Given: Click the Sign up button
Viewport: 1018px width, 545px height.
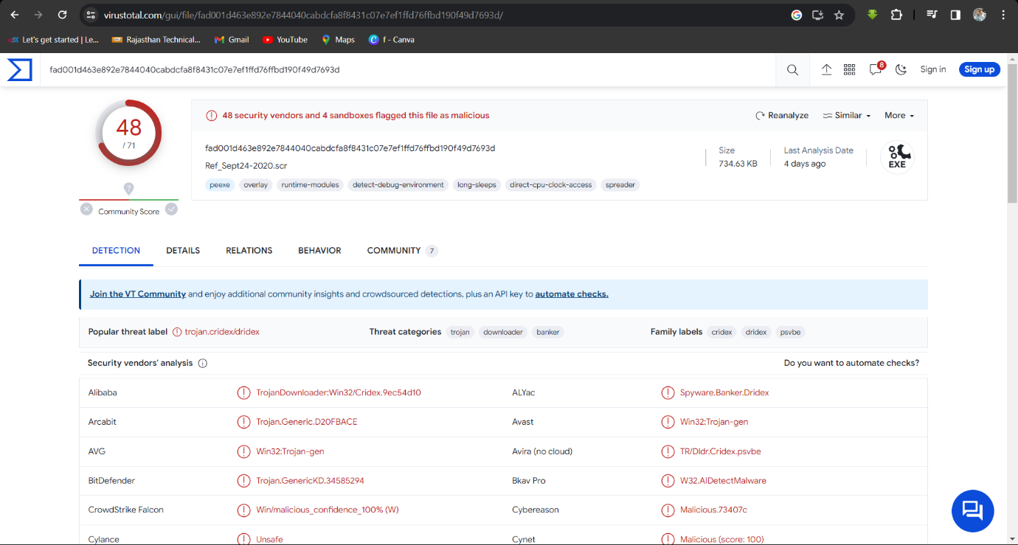Looking at the screenshot, I should pyautogui.click(x=979, y=69).
